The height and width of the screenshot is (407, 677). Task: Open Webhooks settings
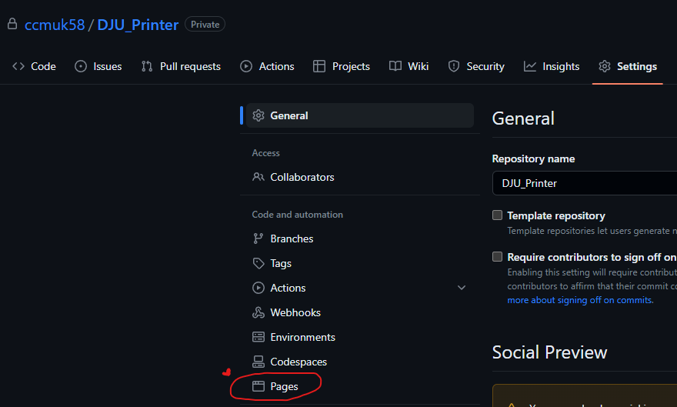click(295, 312)
